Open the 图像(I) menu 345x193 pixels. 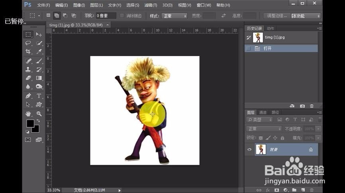pyautogui.click(x=79, y=5)
